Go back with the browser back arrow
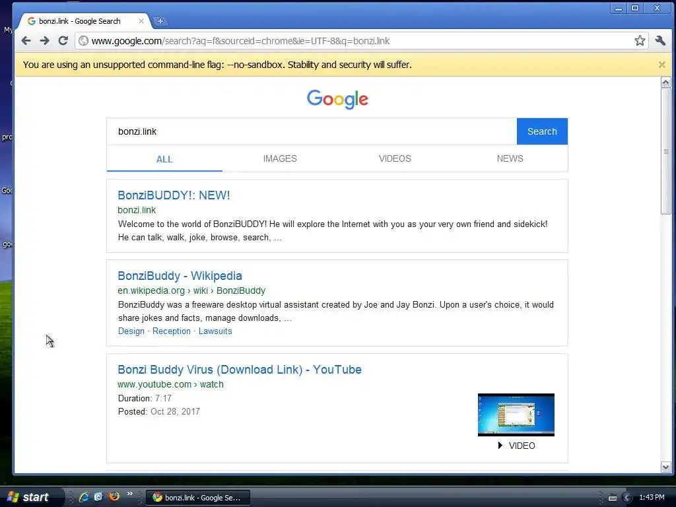The height and width of the screenshot is (507, 676). tap(26, 41)
